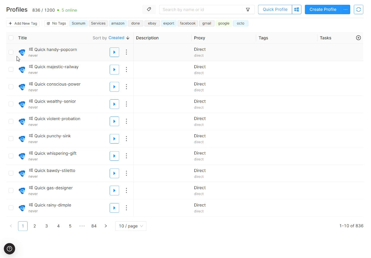The height and width of the screenshot is (258, 371).
Task: Filter by the amazon tag
Action: [118, 23]
